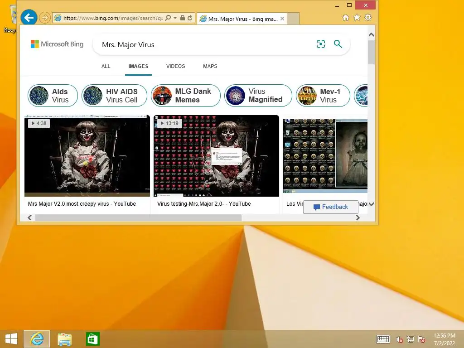Click the Forward arrow in the browser
This screenshot has width=464, height=348.
click(44, 18)
